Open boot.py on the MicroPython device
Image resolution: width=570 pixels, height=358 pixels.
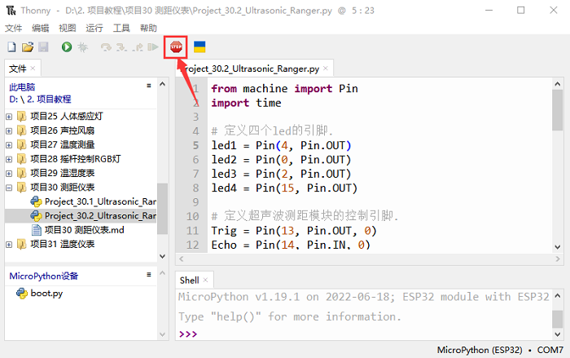click(46, 293)
